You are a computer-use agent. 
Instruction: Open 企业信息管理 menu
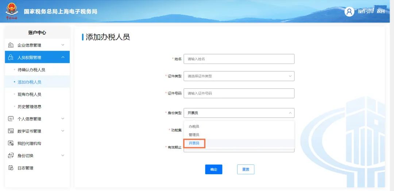[x=37, y=45]
